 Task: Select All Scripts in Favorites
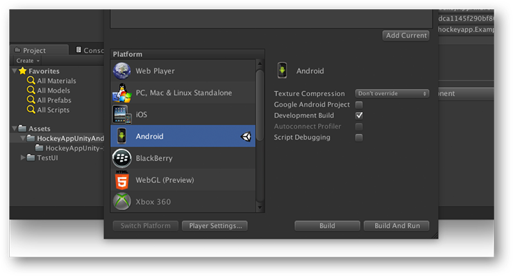53,110
